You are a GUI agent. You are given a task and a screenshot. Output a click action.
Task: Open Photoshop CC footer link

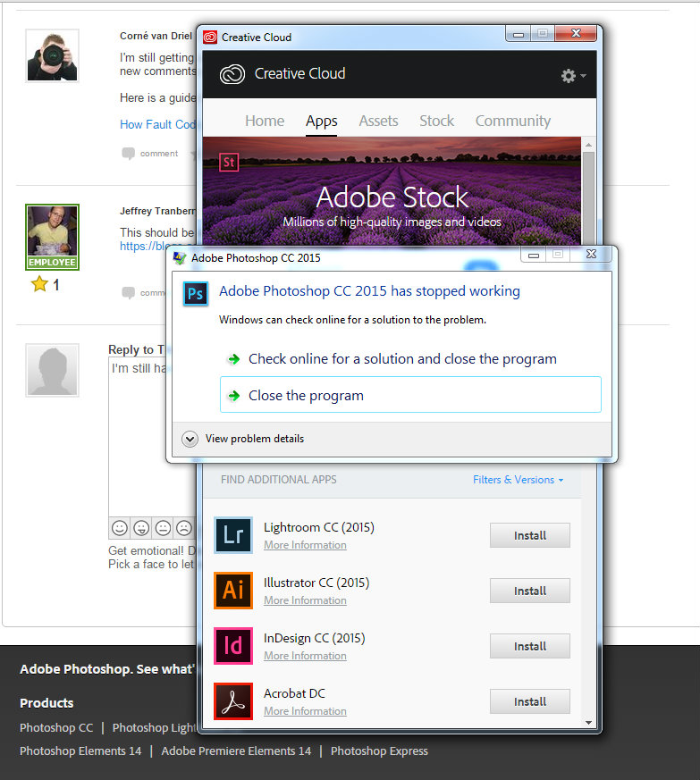(56, 727)
